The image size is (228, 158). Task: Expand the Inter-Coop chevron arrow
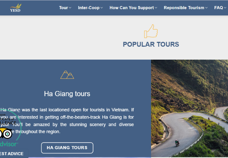click(102, 8)
